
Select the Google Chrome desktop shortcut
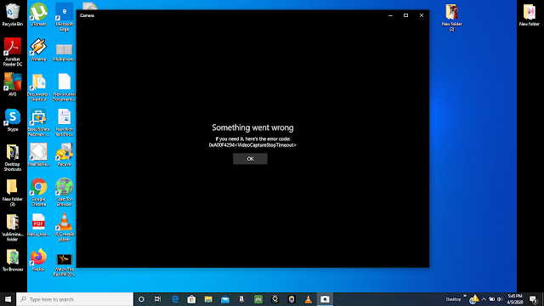click(x=38, y=192)
